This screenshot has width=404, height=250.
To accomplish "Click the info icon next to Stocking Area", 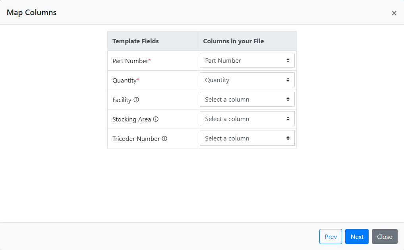I will (x=156, y=119).
